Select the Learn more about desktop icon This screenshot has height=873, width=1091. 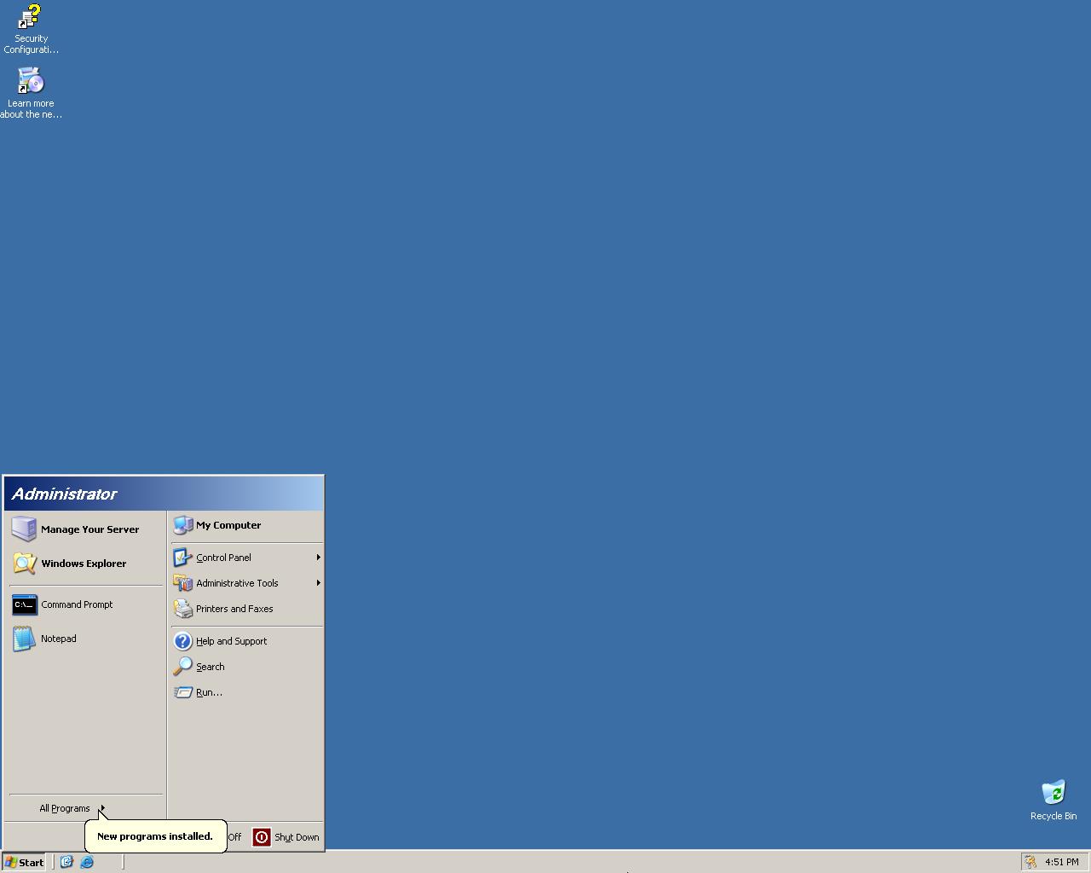click(31, 93)
